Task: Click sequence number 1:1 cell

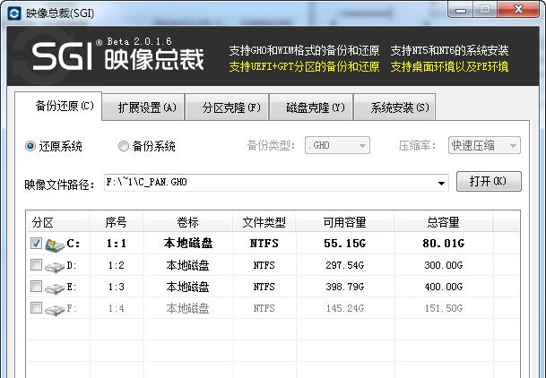Action: click(x=116, y=244)
